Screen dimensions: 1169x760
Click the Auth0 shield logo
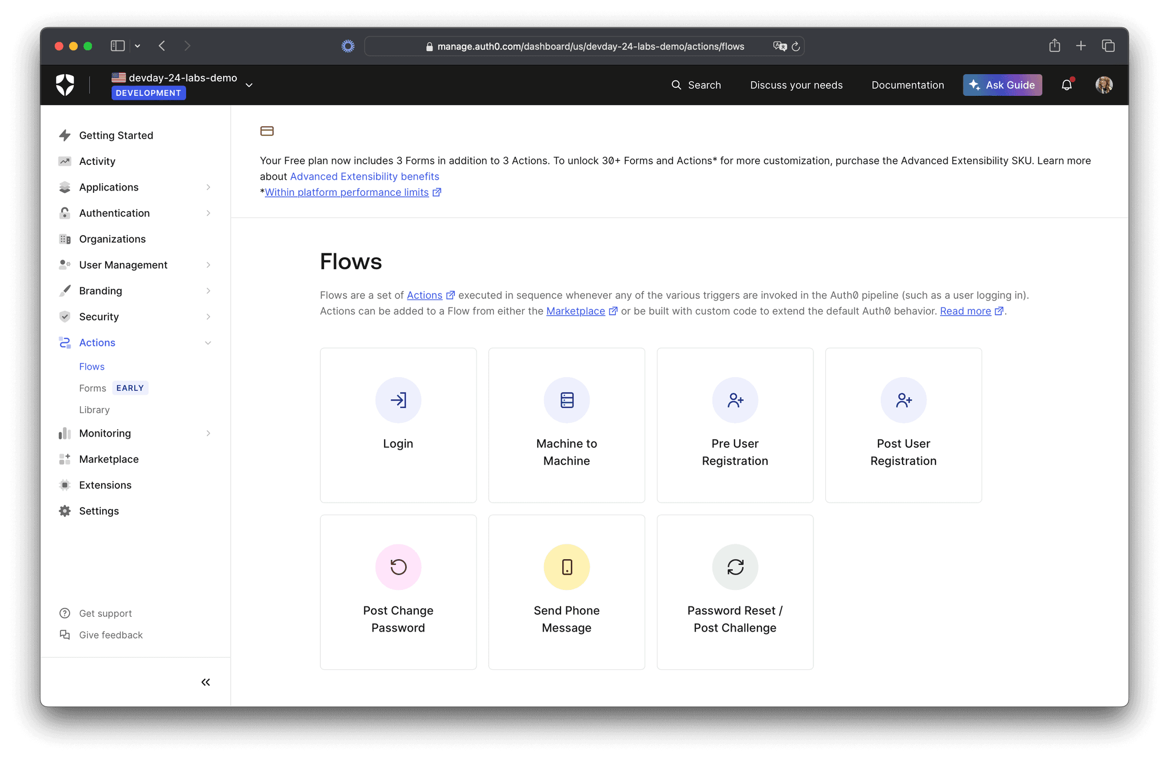66,84
